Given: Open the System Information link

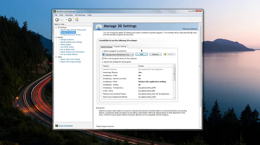Looking at the screenshot, I should 65,126.
